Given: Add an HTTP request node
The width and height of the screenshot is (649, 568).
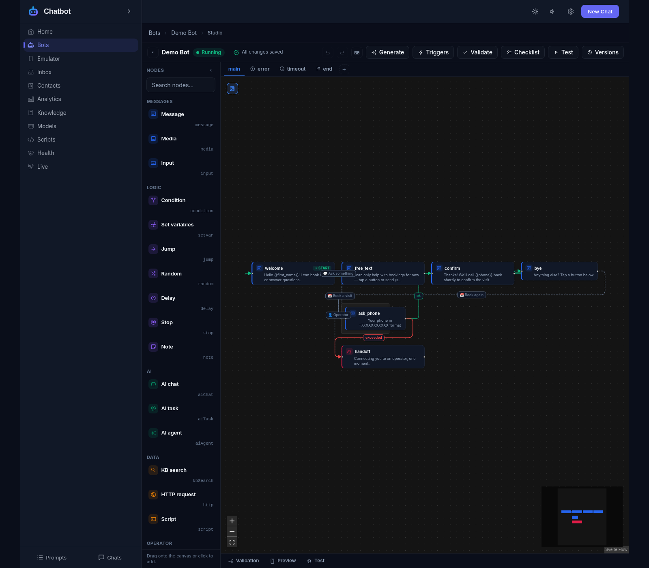Looking at the screenshot, I should (181, 499).
